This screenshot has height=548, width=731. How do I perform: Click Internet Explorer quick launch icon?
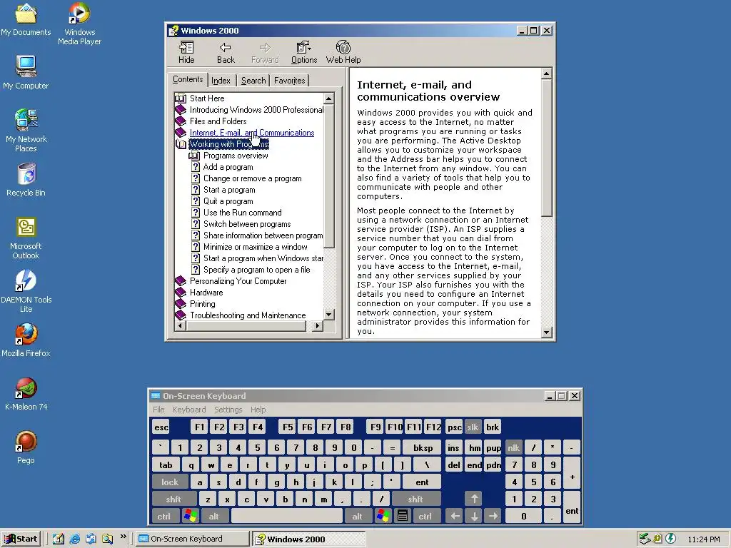pos(74,539)
